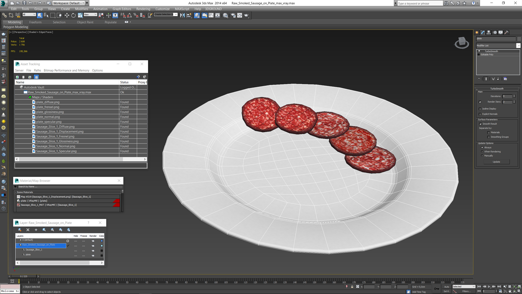Switch to the Freeform ribbon tab
Viewport: 522px width, 294px height.
pos(35,22)
